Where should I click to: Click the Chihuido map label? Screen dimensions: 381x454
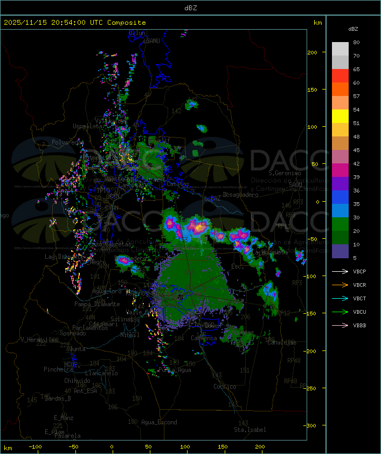pyautogui.click(x=77, y=381)
